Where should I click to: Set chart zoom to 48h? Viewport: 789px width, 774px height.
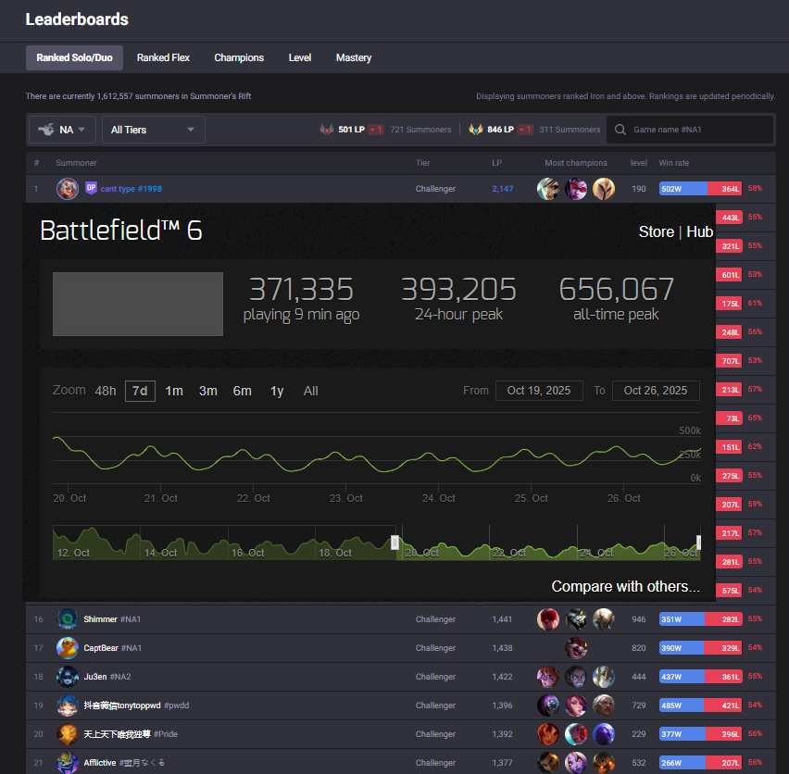coord(106,391)
